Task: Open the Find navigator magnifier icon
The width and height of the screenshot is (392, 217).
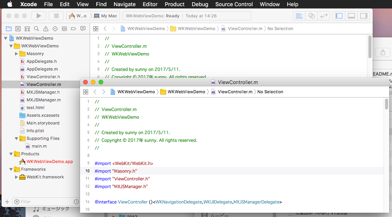Action: point(36,29)
